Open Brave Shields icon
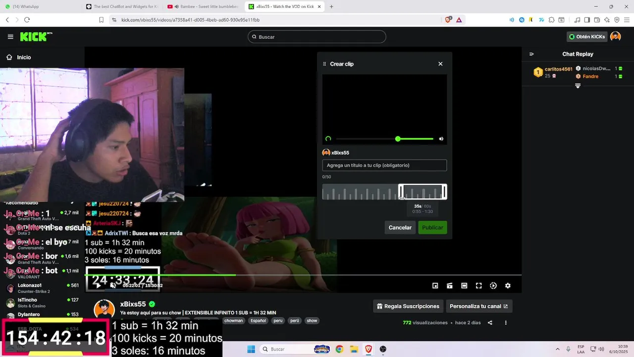The width and height of the screenshot is (634, 357). 448,20
